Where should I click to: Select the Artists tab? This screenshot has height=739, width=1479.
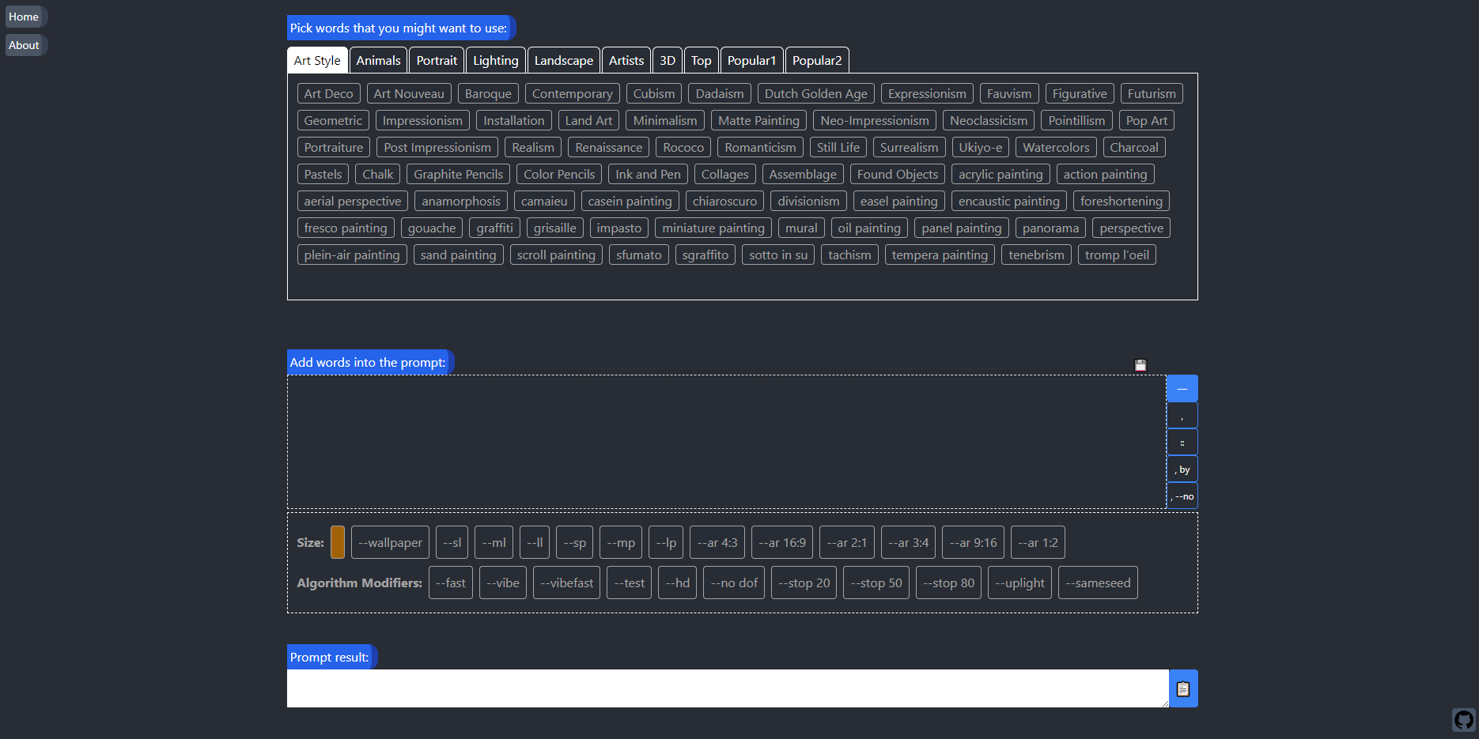coord(626,60)
